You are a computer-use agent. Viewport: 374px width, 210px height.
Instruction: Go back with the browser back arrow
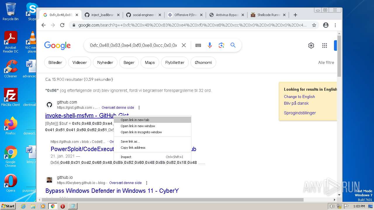(44, 25)
